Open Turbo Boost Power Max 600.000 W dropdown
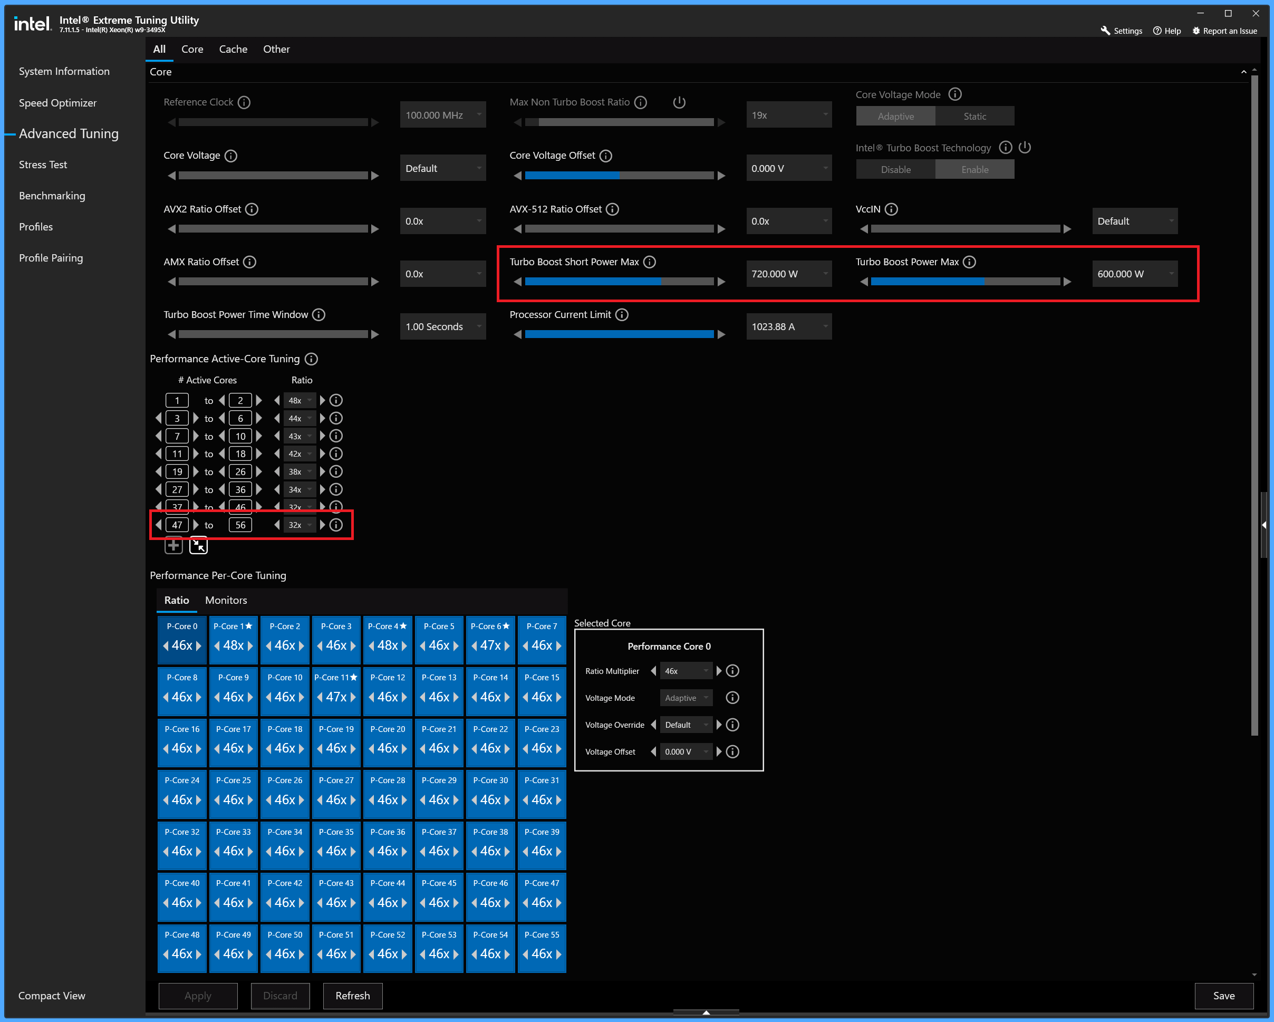The image size is (1274, 1022). [1135, 274]
